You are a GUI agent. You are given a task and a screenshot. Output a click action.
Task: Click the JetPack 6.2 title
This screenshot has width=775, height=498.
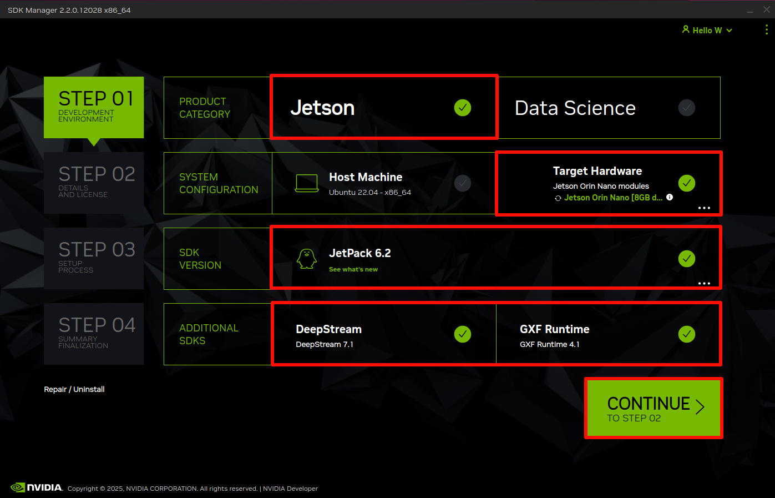[x=360, y=253]
